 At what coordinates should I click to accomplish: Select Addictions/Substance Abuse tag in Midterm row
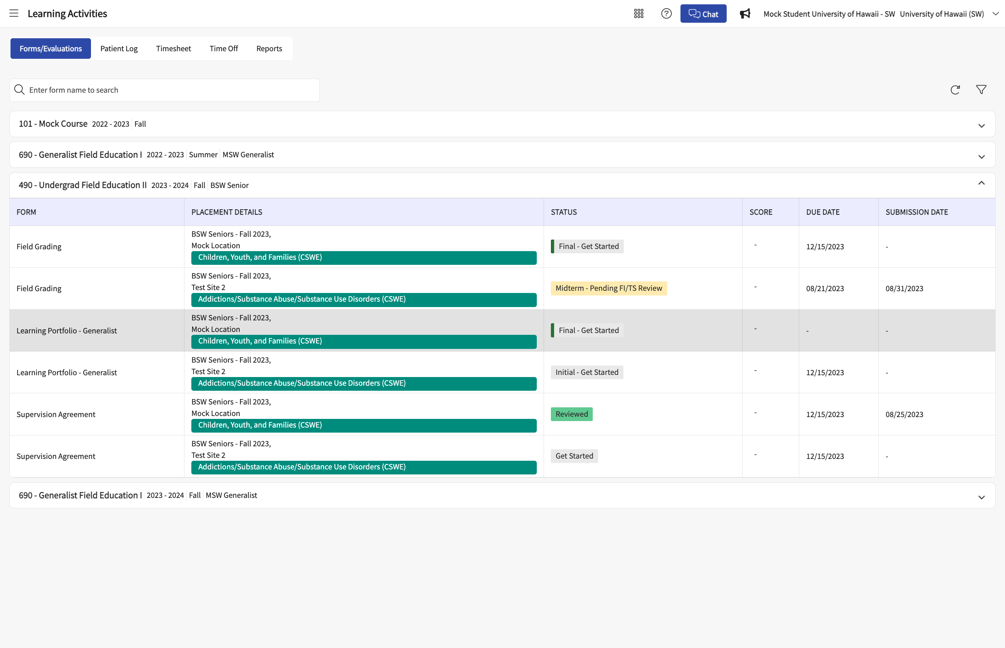coord(364,299)
